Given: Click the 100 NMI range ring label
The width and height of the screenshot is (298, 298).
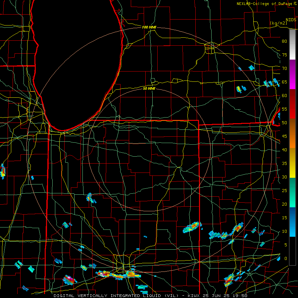Looking at the screenshot, I should click(x=149, y=27).
